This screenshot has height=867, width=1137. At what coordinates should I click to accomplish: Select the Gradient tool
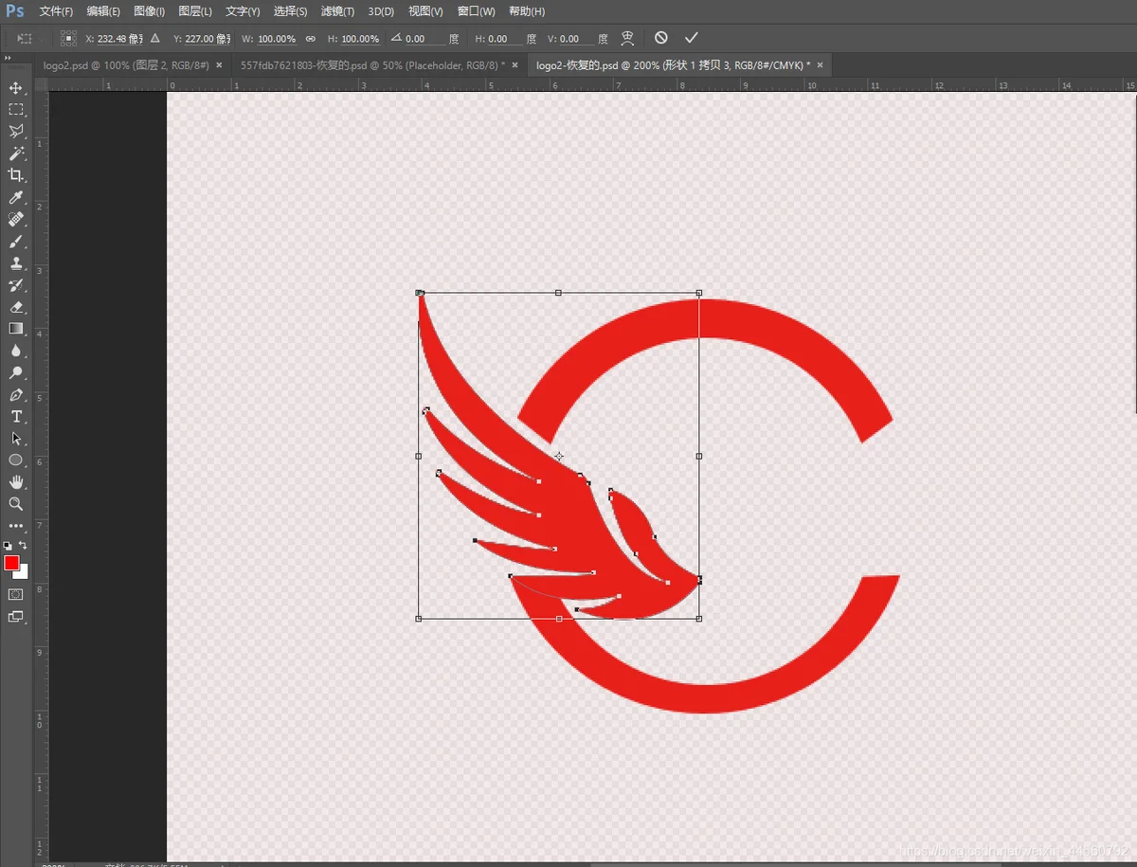pyautogui.click(x=16, y=329)
